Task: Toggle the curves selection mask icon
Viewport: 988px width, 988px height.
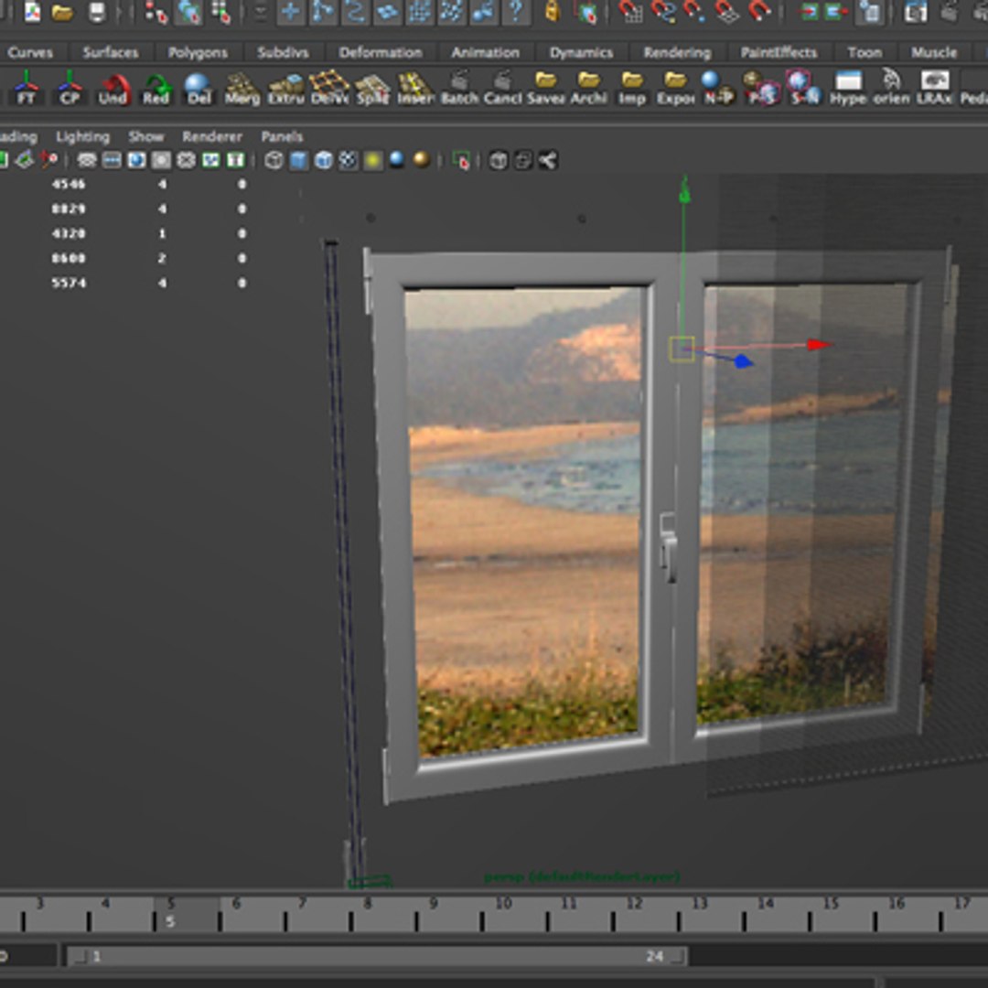Action: [355, 12]
